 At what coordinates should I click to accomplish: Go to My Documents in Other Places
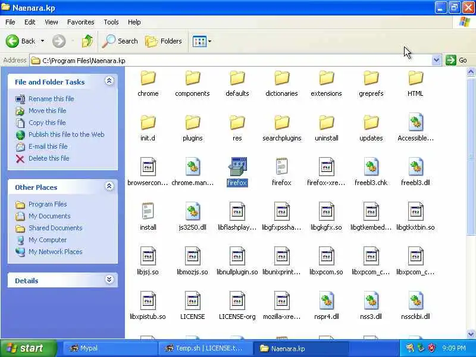[x=49, y=216]
